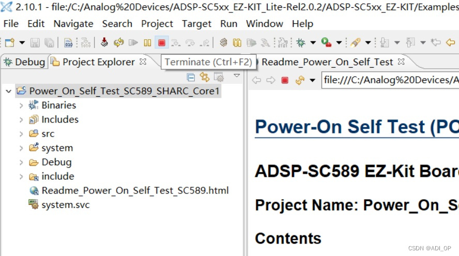Collapse the Power_On_Self_Test_SC589_SHARC_Core1 project

[x=8, y=92]
